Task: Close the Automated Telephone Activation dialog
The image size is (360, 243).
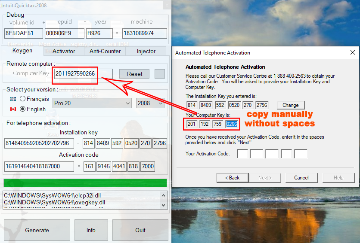Action: tap(353, 53)
